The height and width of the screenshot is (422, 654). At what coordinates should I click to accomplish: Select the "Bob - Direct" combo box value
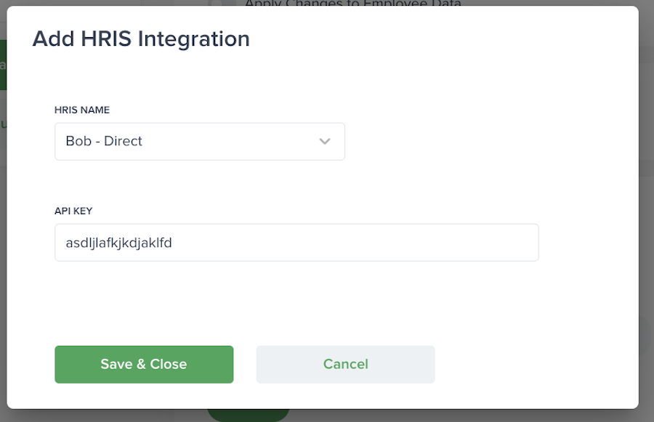(104, 141)
